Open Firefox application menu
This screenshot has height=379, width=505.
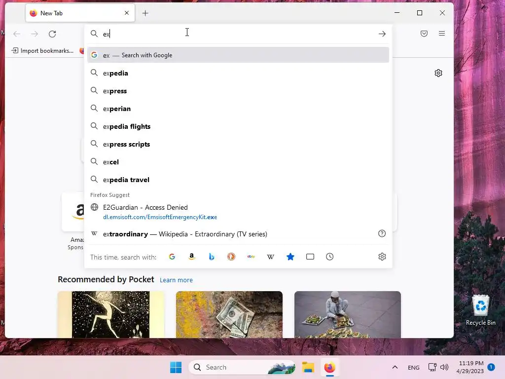tap(442, 34)
